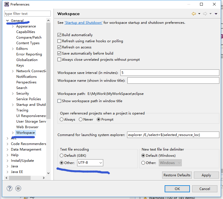The width and height of the screenshot is (223, 199).
Task: Select Never for opening referenced projects
Action: pyautogui.click(x=81, y=120)
